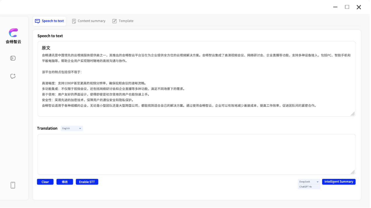Click the 会畅智云 logo icon
This screenshot has height=208, width=371.
pyautogui.click(x=13, y=33)
